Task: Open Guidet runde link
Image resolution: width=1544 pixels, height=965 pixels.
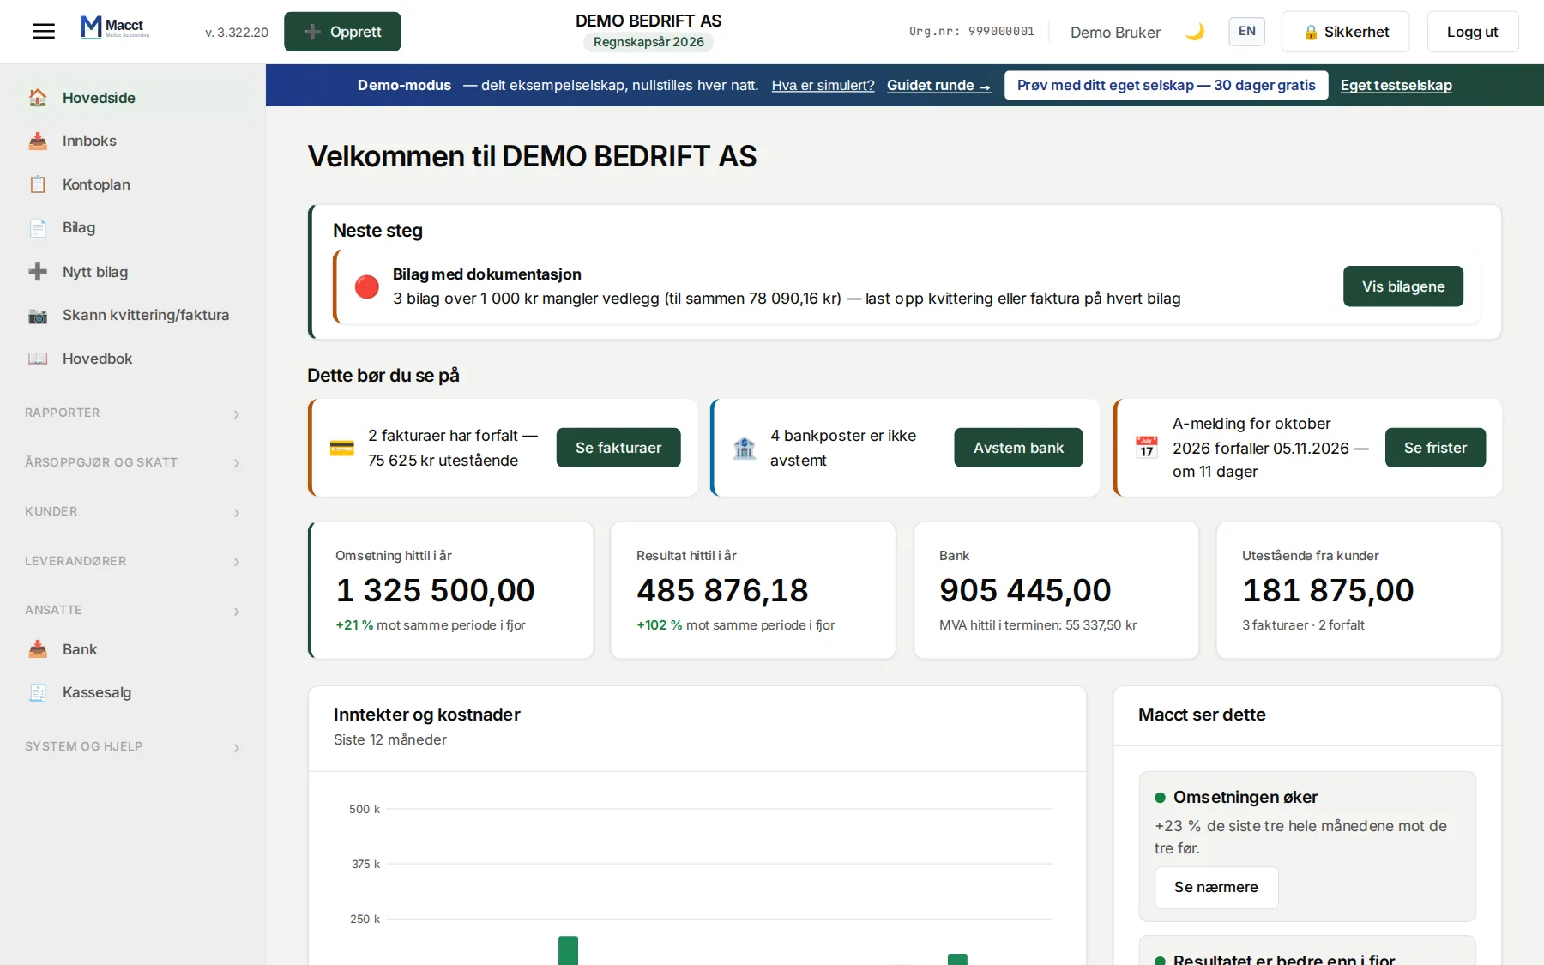Action: [938, 85]
